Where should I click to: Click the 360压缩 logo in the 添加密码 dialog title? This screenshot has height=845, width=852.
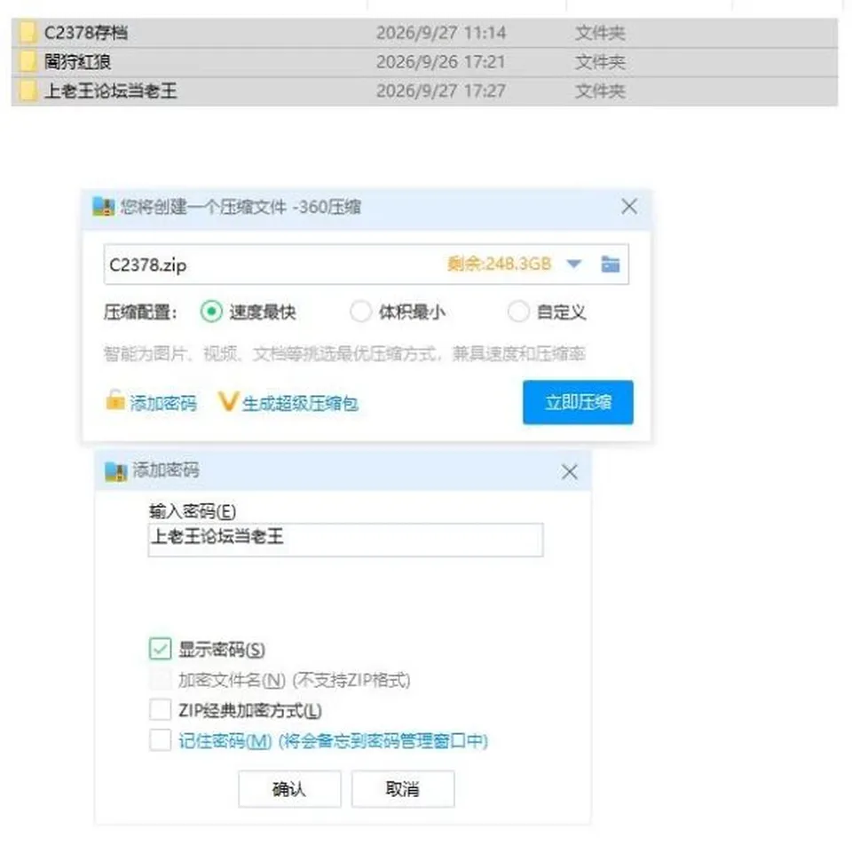[x=115, y=471]
